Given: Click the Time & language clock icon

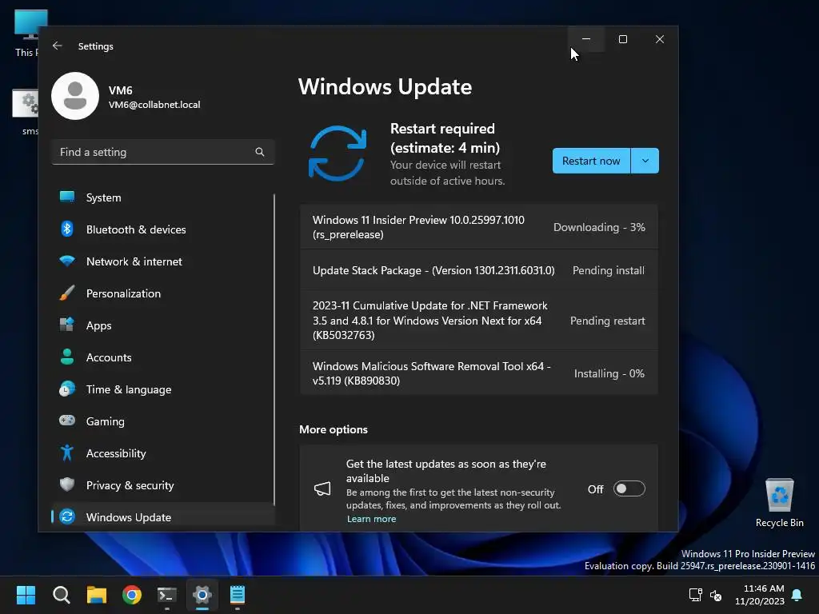Looking at the screenshot, I should [67, 389].
